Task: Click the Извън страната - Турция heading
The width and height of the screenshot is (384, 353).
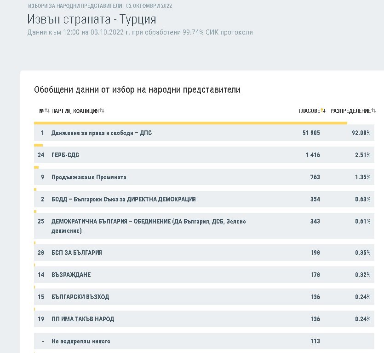Action: pyautogui.click(x=92, y=19)
